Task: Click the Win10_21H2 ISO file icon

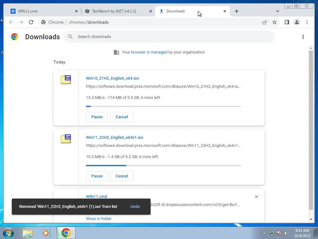Action: (66, 80)
